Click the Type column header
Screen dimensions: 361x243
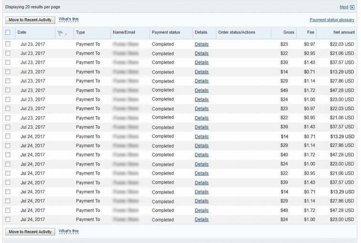point(80,32)
